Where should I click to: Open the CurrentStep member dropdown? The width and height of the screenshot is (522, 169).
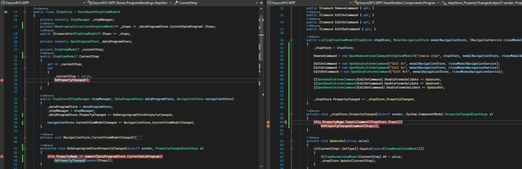(257, 3)
